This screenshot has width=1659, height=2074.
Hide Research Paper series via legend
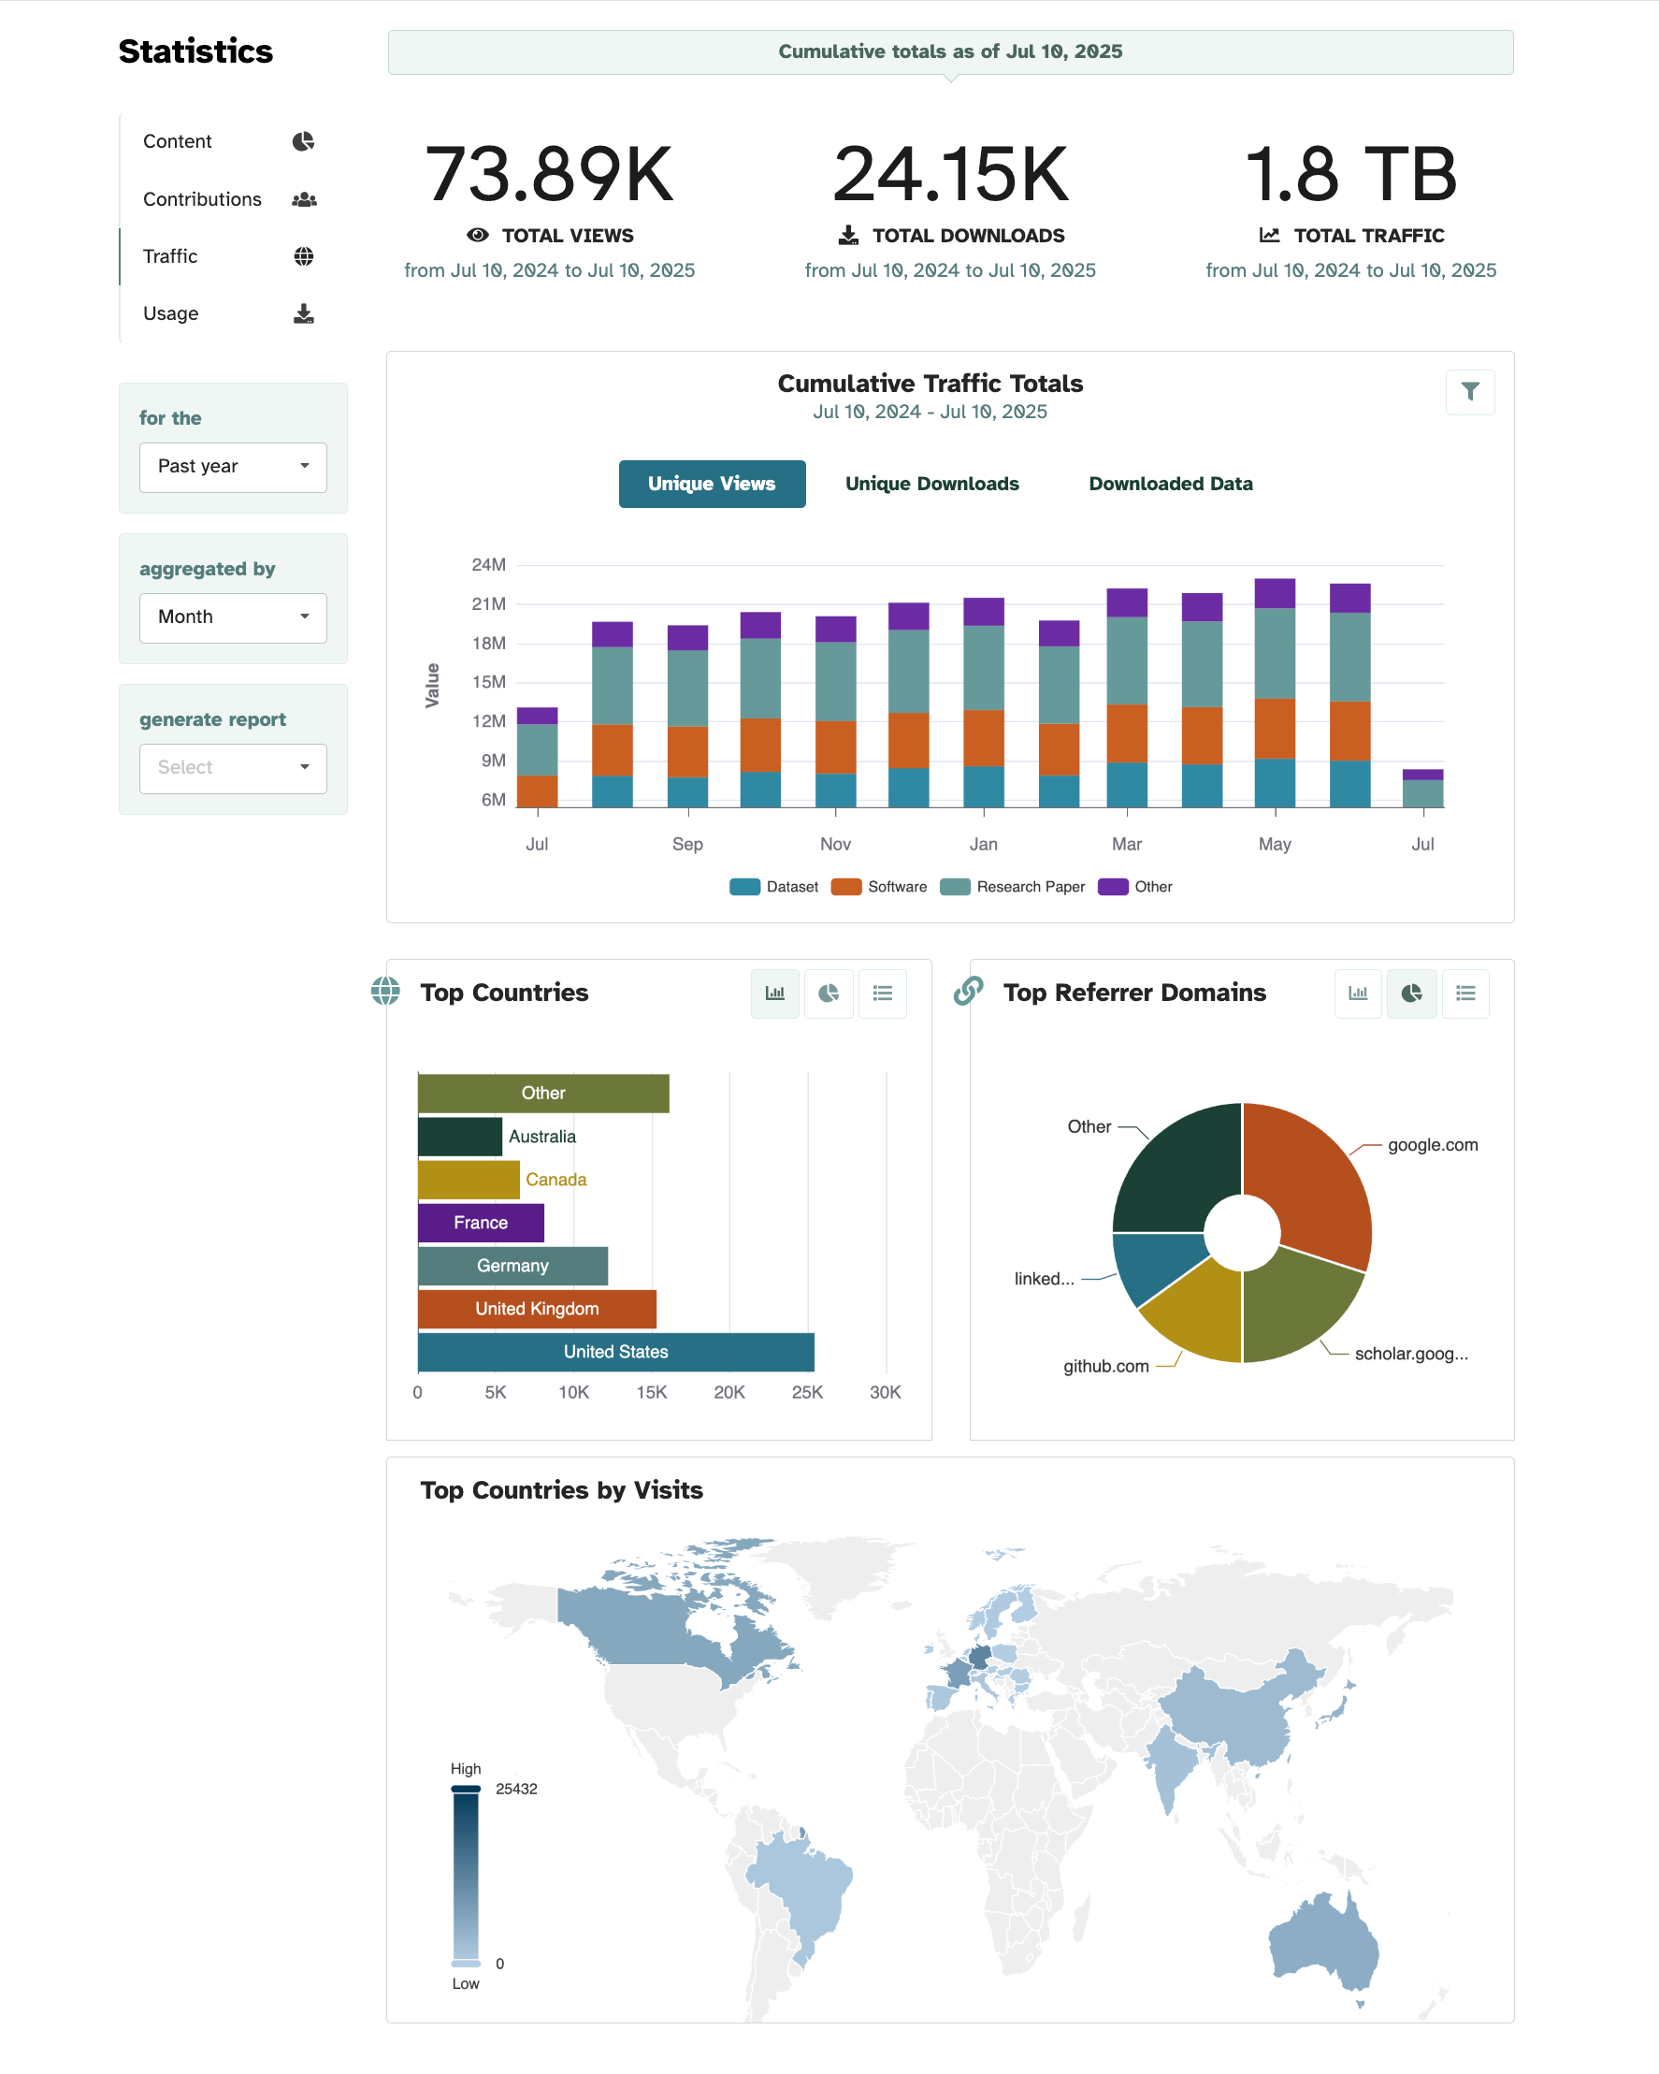(x=1012, y=887)
